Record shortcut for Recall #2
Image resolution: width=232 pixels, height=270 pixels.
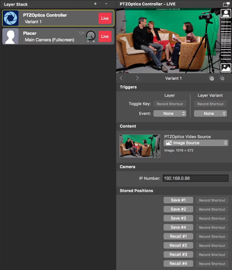(x=212, y=245)
